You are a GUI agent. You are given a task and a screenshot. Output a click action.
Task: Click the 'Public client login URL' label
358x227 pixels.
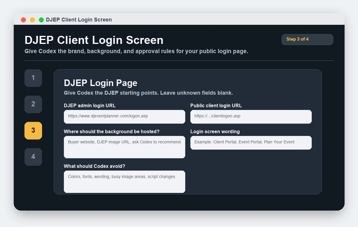coord(216,105)
